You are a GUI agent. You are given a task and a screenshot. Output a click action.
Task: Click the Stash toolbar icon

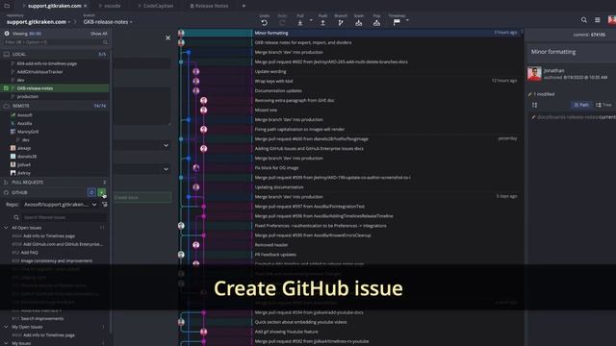[358, 23]
